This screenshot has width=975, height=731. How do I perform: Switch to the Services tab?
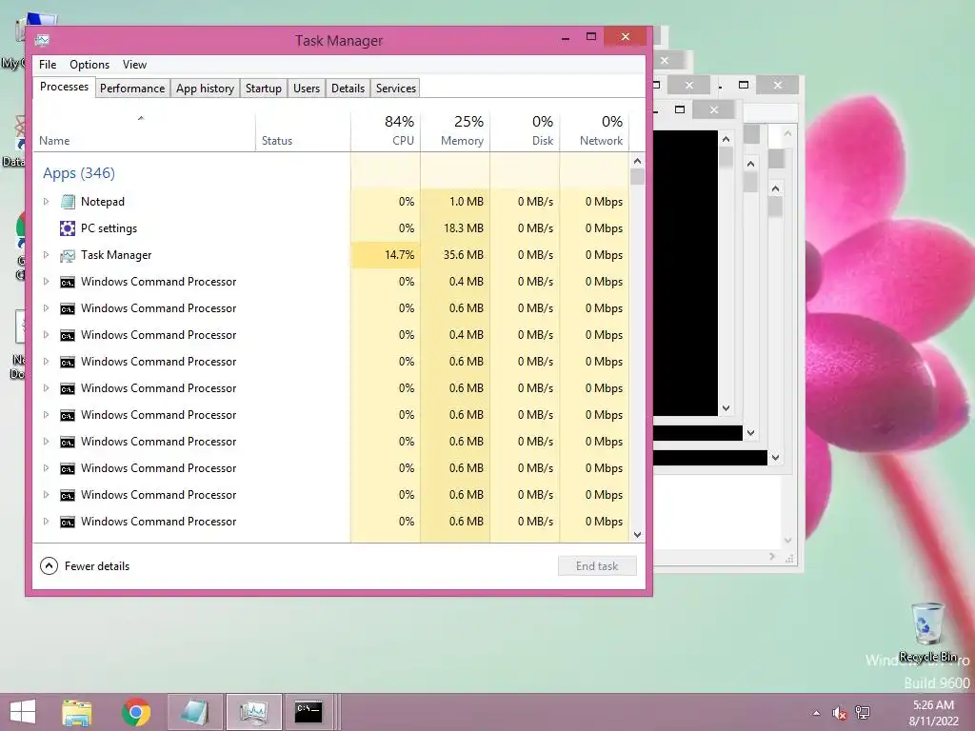(395, 89)
